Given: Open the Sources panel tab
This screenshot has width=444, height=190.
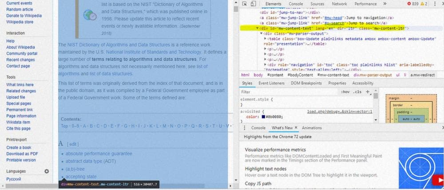Looking at the screenshot, I should (317, 4).
